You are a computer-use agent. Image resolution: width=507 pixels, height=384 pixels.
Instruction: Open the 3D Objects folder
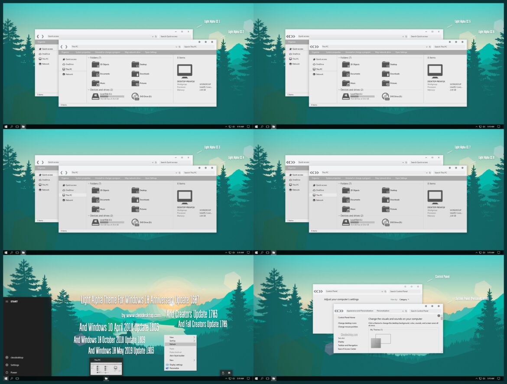click(x=105, y=64)
